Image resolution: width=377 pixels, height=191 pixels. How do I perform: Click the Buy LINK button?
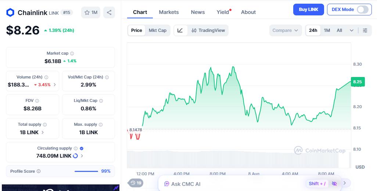[309, 10]
